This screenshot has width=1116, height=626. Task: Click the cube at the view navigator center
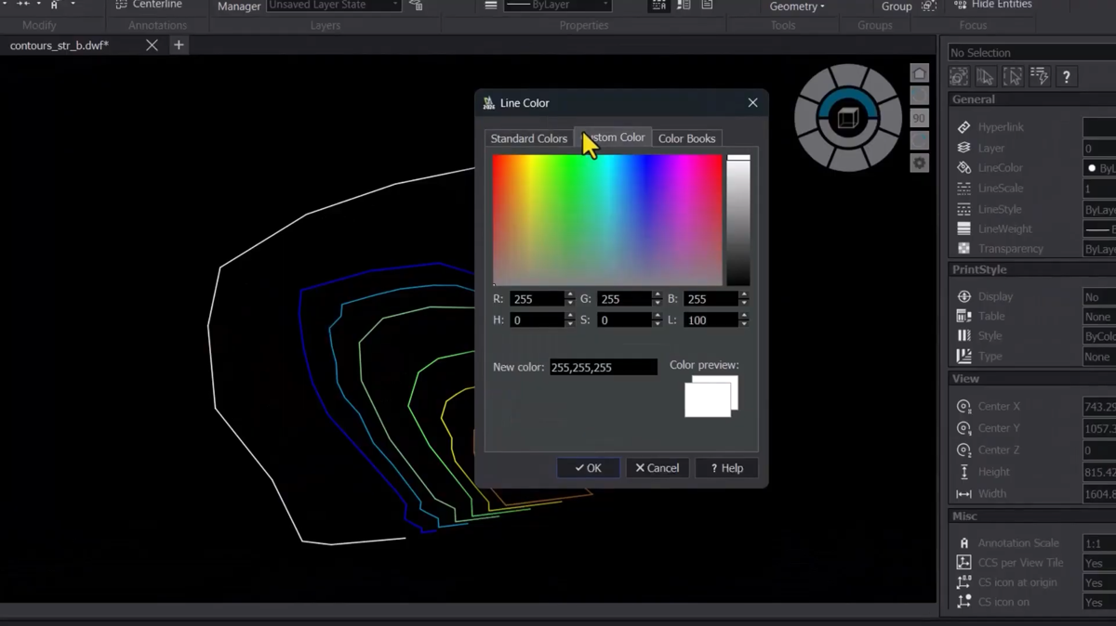click(x=847, y=118)
